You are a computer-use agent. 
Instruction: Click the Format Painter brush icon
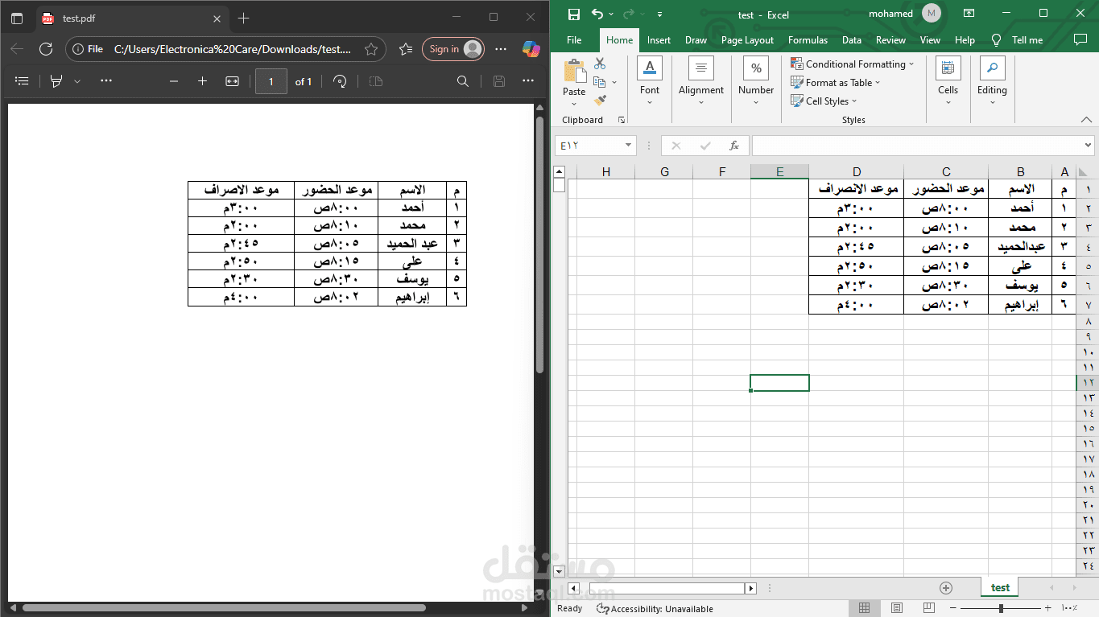(x=600, y=100)
